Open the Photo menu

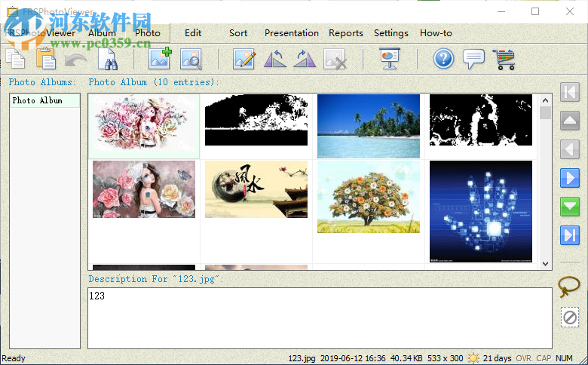click(x=147, y=33)
